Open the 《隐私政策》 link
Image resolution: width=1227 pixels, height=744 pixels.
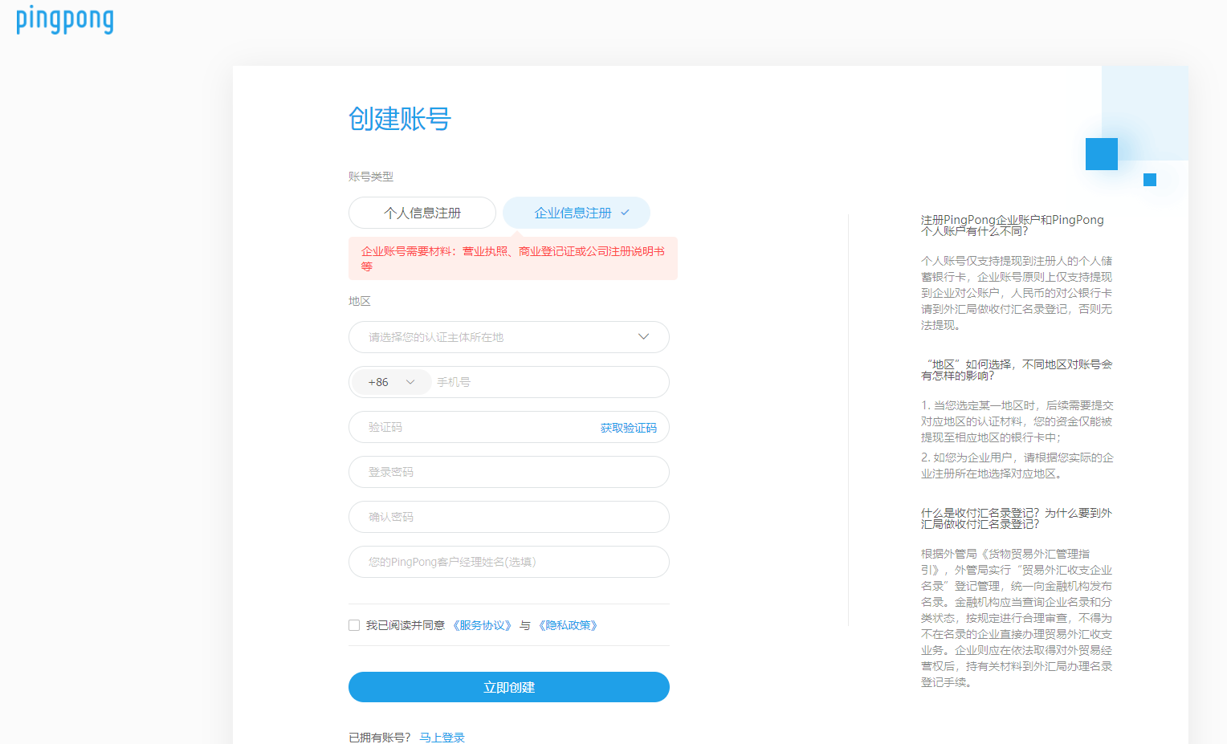569,625
